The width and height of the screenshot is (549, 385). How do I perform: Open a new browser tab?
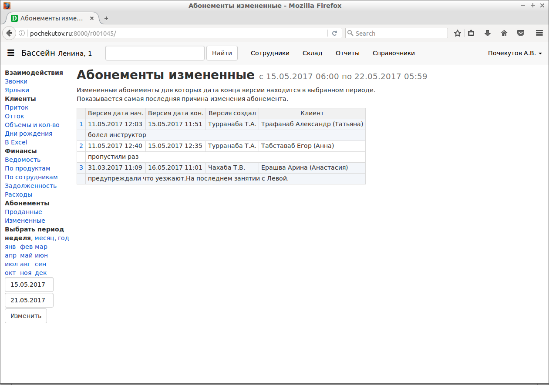106,18
